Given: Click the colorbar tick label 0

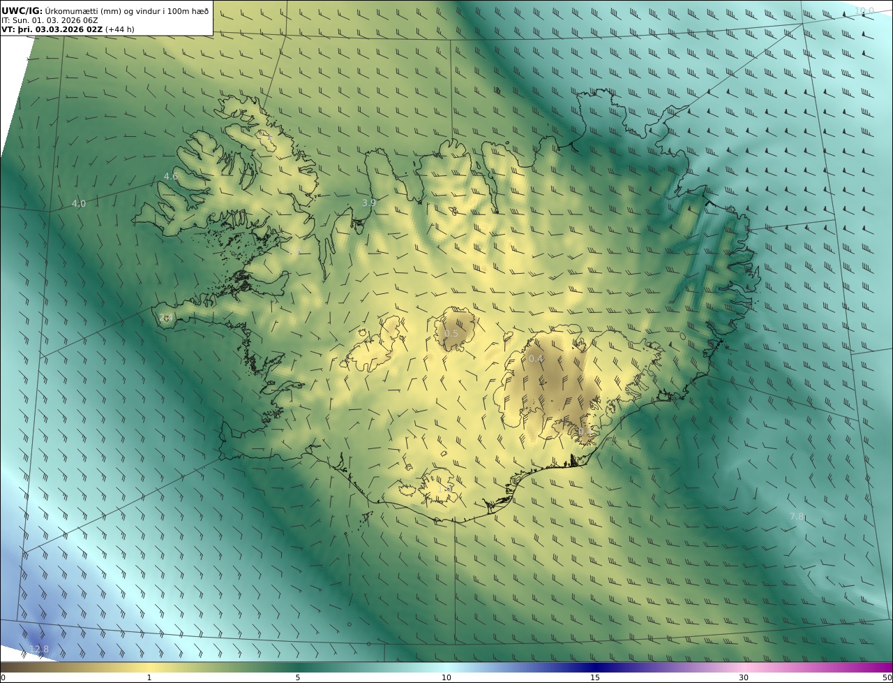Looking at the screenshot, I should [x=3, y=677].
